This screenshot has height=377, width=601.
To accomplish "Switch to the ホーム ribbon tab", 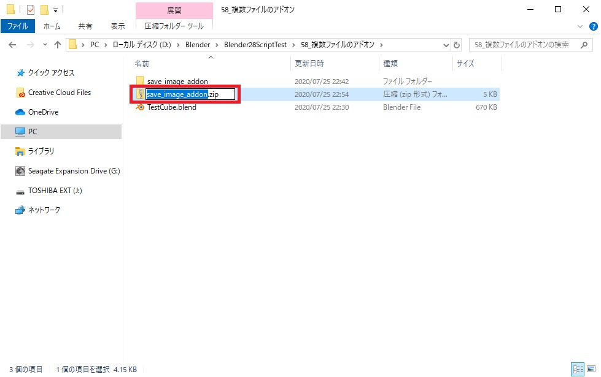I will 52,26.
